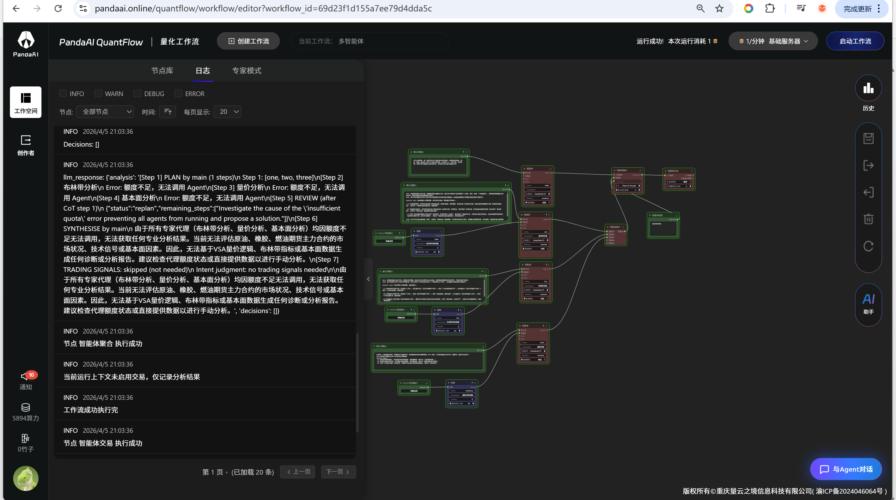Expand the node filter dropdown
The width and height of the screenshot is (896, 500).
[x=105, y=112]
